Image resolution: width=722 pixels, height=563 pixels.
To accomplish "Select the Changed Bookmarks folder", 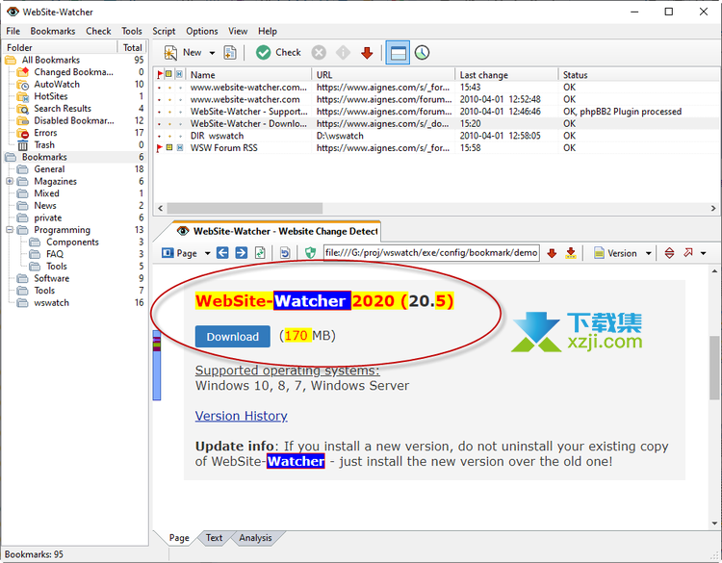I will [73, 72].
